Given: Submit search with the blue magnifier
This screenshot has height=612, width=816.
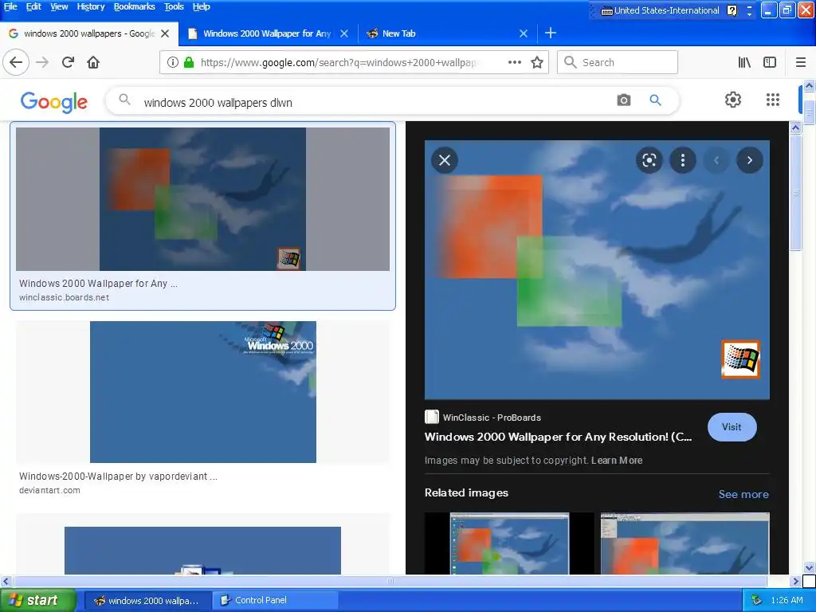Looking at the screenshot, I should click(655, 100).
